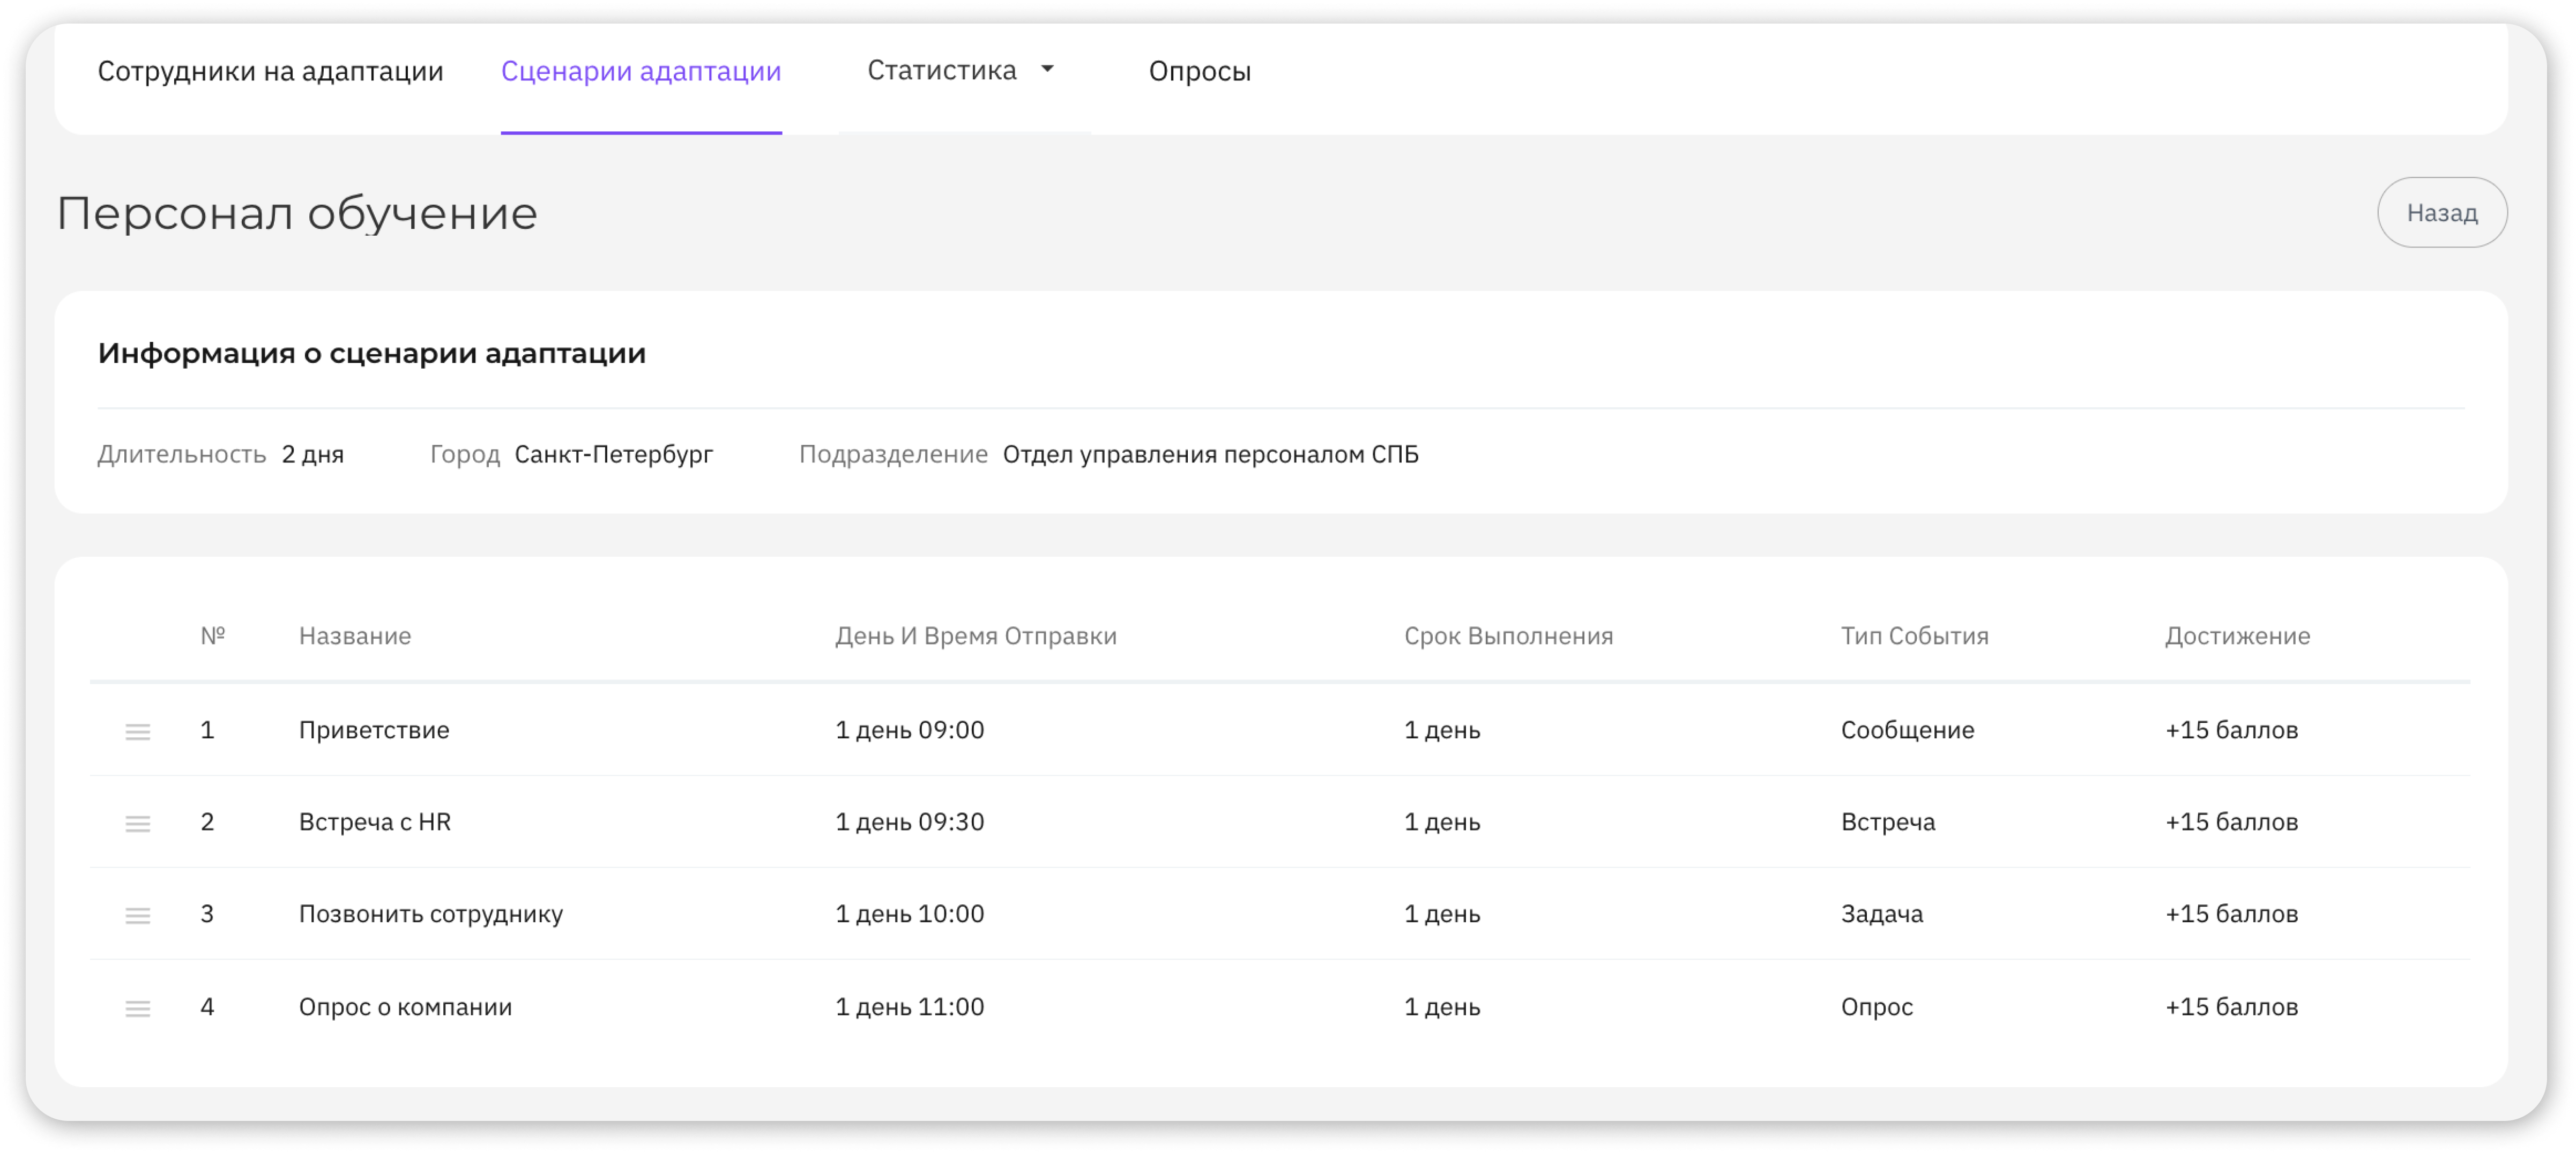Click +15 баллов in Встреча с HR row
Viewport: 2576px width, 1152px height.
[2231, 822]
